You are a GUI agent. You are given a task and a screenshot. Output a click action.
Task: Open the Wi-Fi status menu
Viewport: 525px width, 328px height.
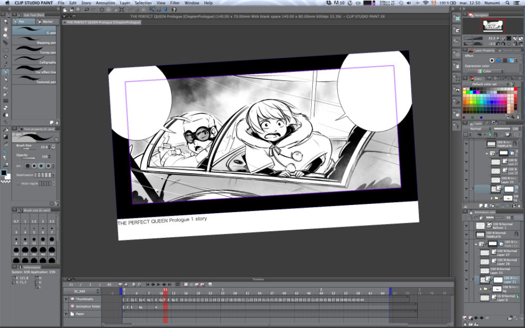[426, 3]
